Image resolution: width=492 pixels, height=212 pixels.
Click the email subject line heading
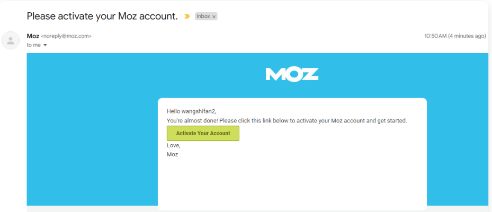[x=102, y=16]
